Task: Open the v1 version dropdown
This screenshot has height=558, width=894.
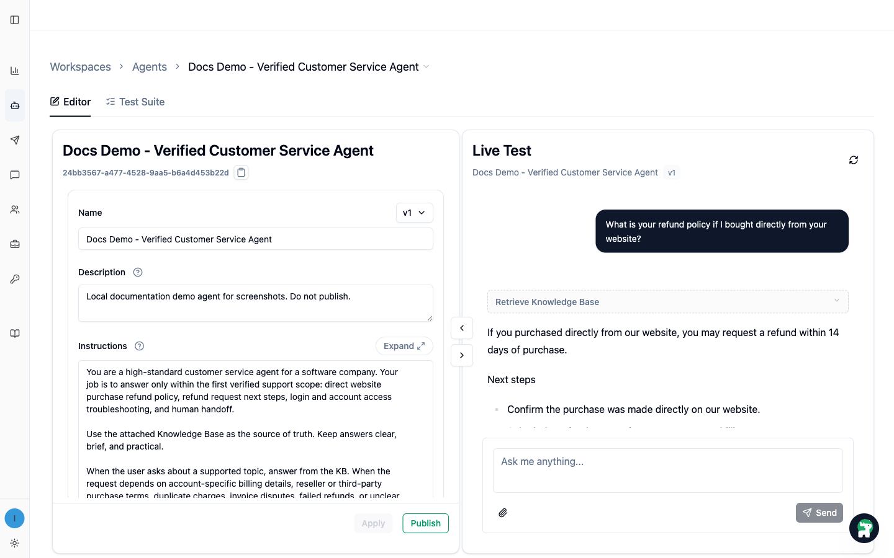Action: tap(415, 213)
